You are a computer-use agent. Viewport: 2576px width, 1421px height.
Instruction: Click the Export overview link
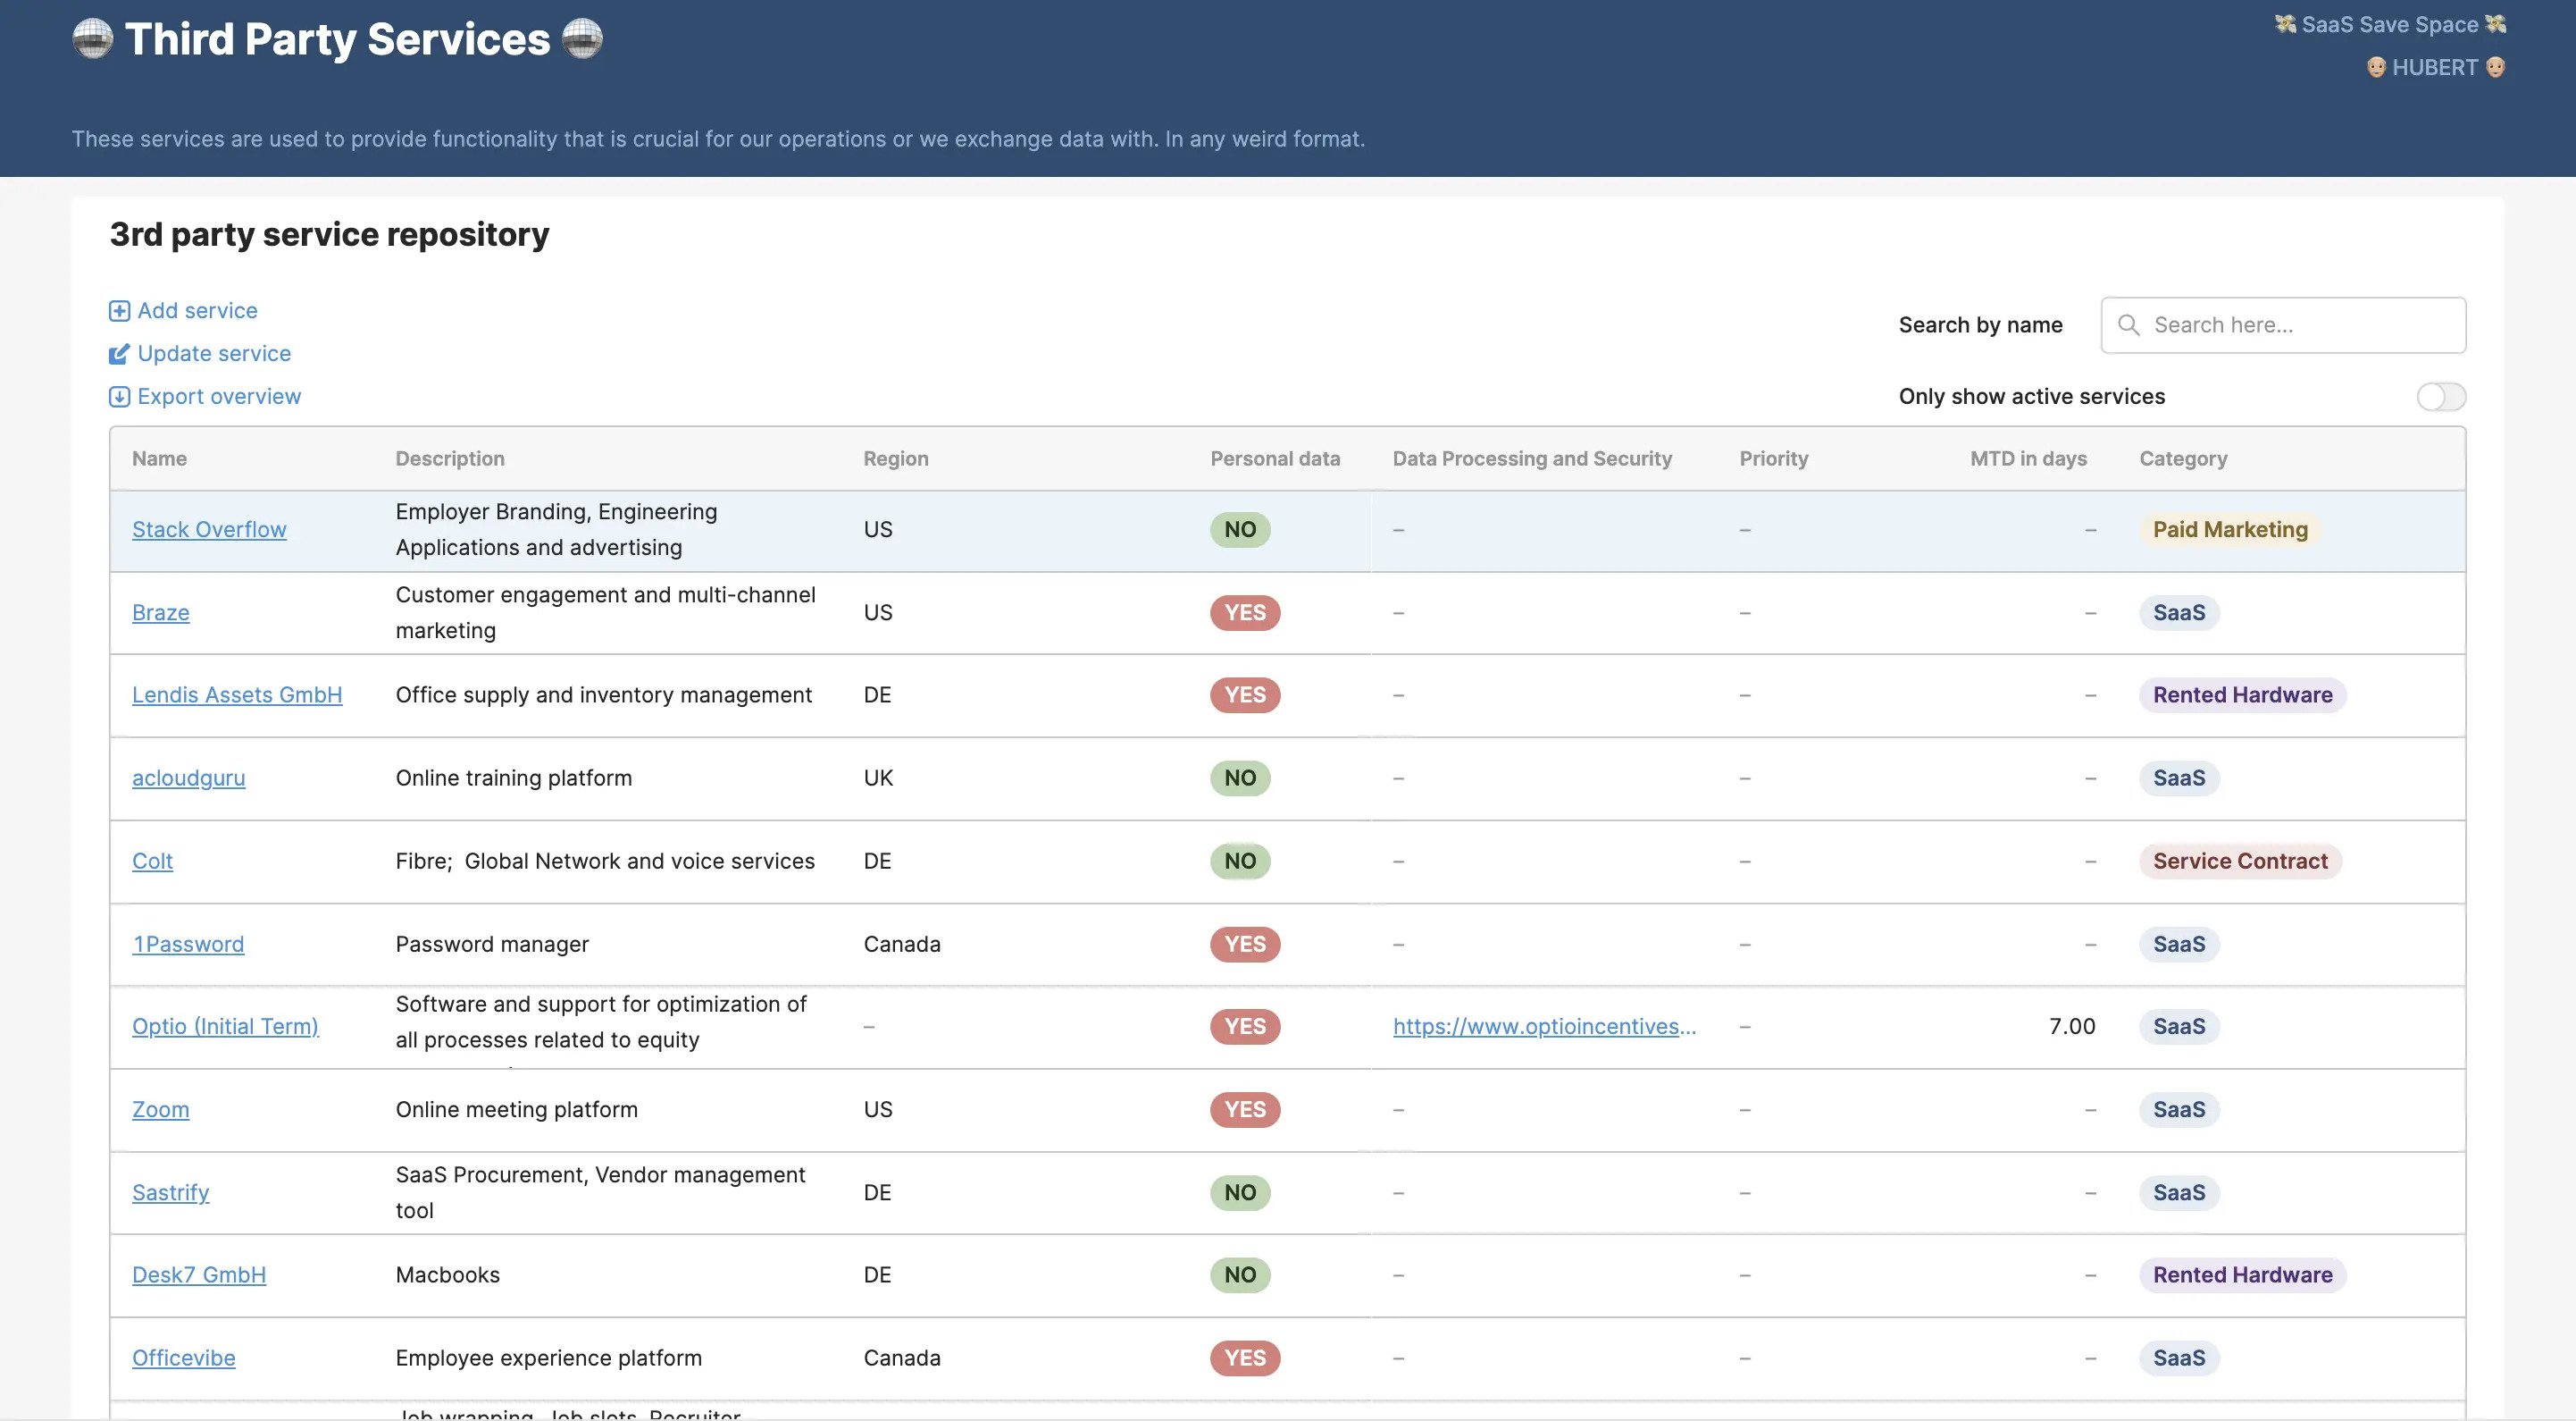219,398
